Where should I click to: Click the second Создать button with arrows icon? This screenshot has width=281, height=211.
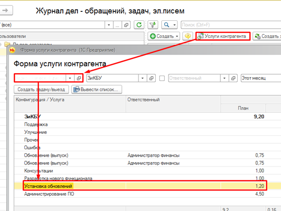[267, 36]
